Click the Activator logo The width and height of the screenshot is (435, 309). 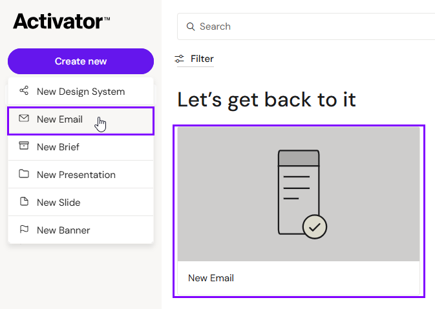[x=61, y=21]
